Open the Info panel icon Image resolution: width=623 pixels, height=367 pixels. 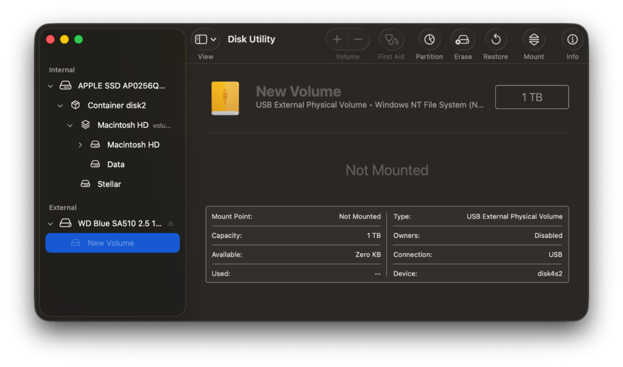[572, 40]
